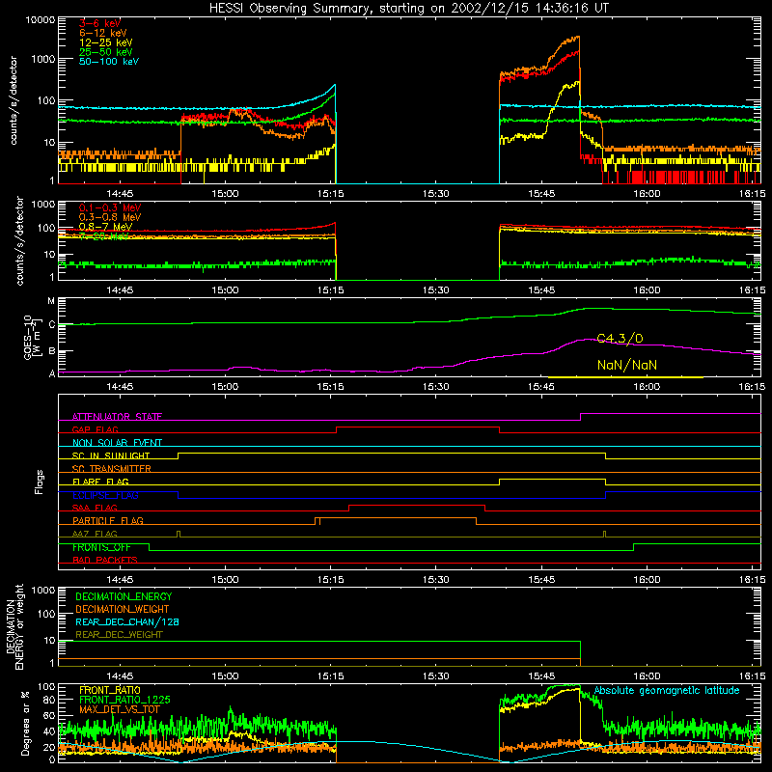The image size is (772, 772).
Task: Click the MAX_DET_VS_TOT legend label
Action: coord(120,709)
